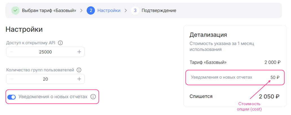This screenshot has height=115, width=291.
Task: Click the Спишется label
Action: pyautogui.click(x=201, y=96)
